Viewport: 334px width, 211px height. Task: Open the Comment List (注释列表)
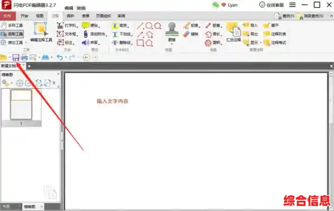(274, 34)
